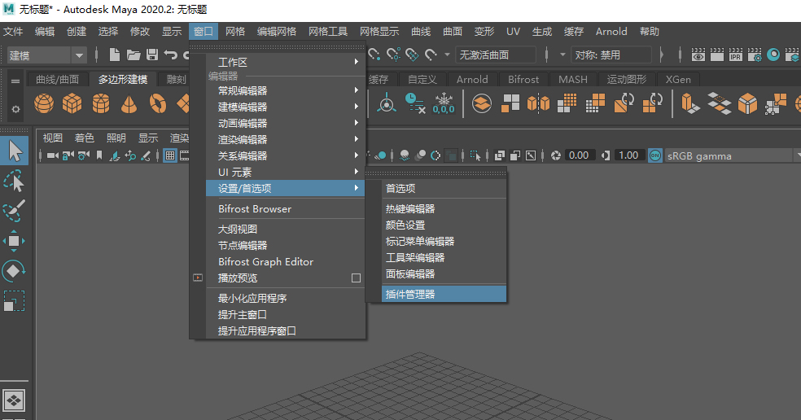Select the Move tool
Image resolution: width=801 pixels, height=420 pixels.
click(x=15, y=241)
